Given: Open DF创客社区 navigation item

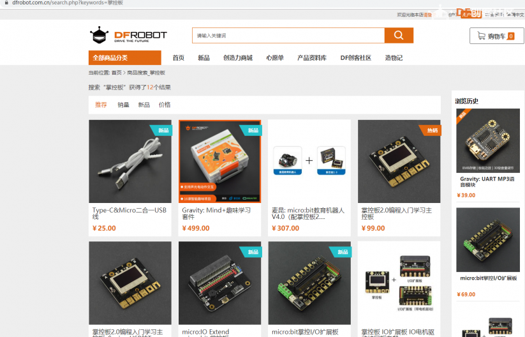Looking at the screenshot, I should tap(355, 57).
